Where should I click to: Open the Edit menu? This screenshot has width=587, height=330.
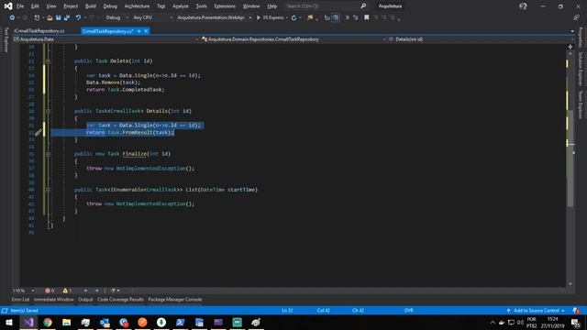[35, 6]
